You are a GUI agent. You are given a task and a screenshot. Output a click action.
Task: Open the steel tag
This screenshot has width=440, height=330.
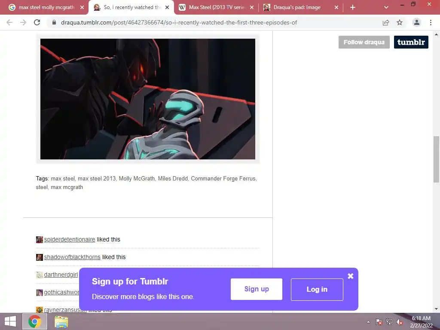[42, 187]
